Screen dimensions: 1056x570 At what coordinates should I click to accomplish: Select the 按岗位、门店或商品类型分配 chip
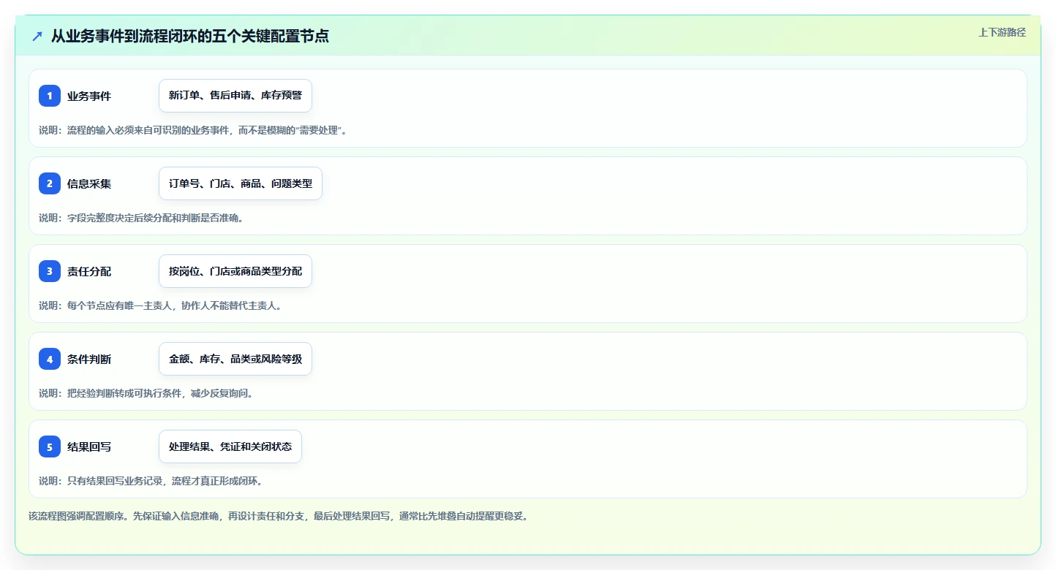[235, 271]
